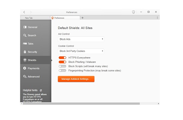Screen dimensions: 183x120
Task: Open the Brave shields lion icon
Action: pyautogui.click(x=133, y=12)
